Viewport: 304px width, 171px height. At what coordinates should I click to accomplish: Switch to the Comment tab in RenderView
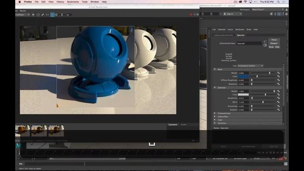coord(173,124)
